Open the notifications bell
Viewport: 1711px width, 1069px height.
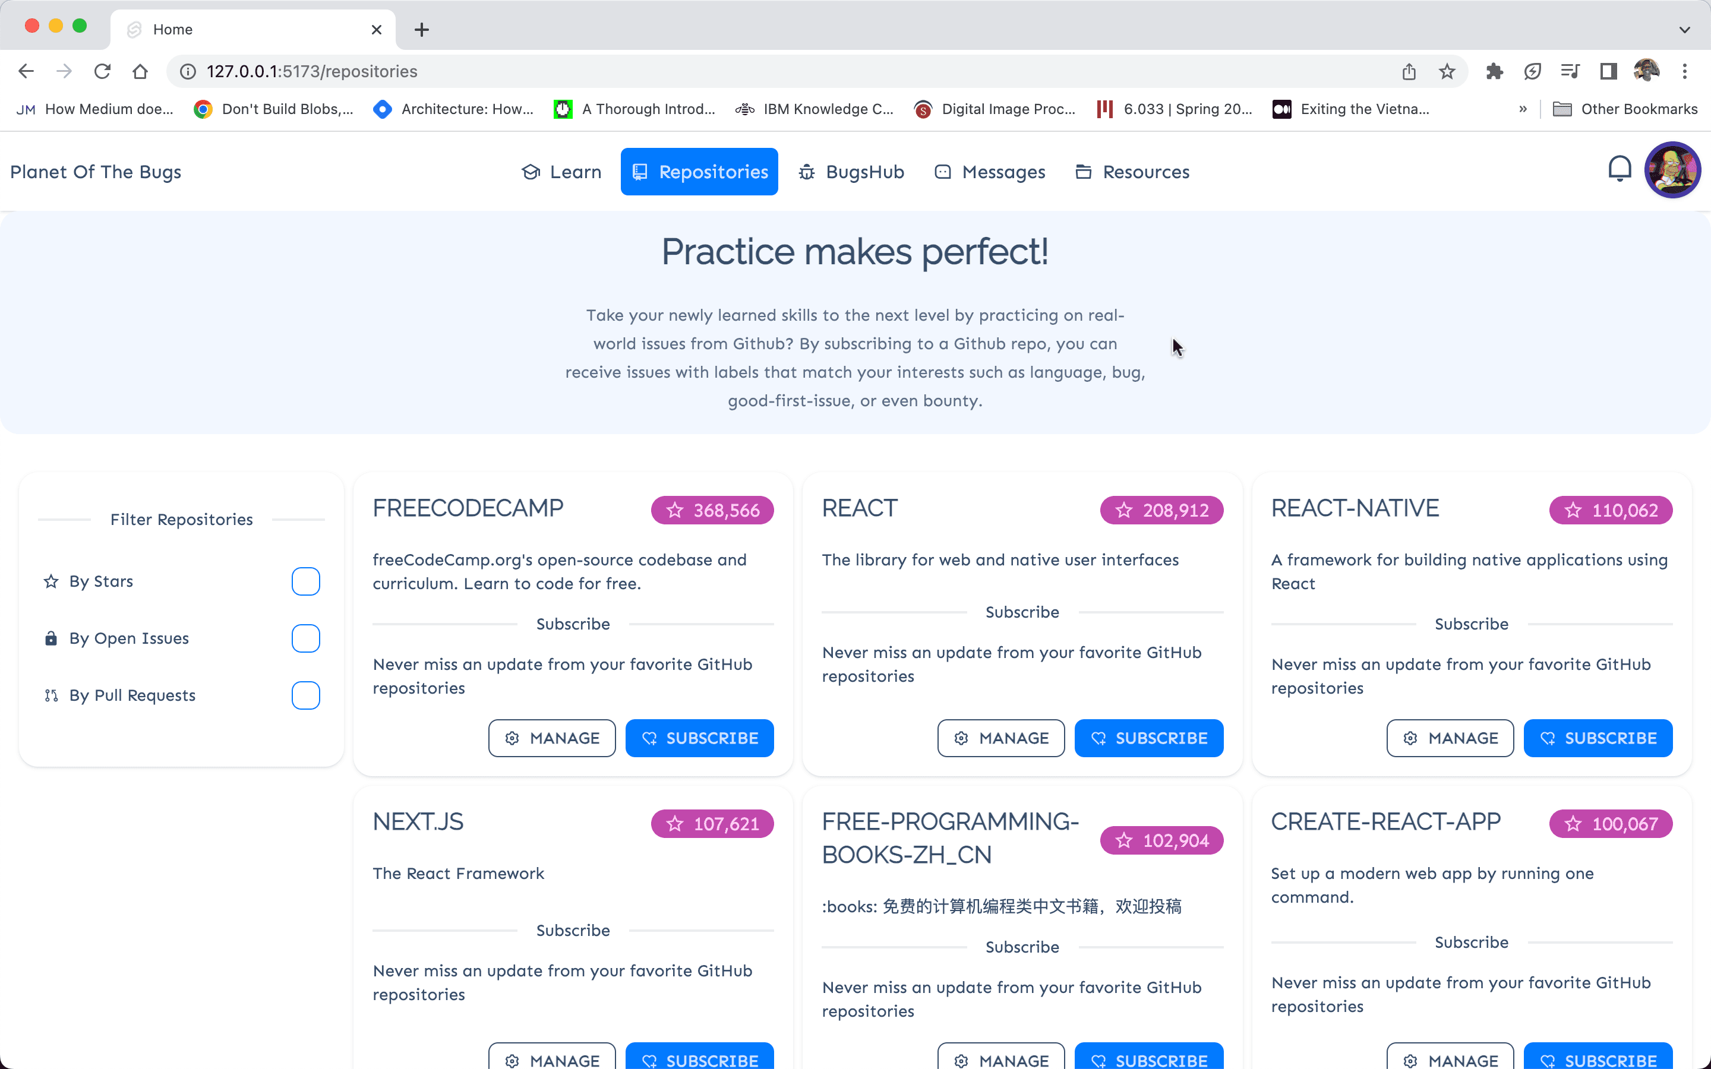point(1619,170)
